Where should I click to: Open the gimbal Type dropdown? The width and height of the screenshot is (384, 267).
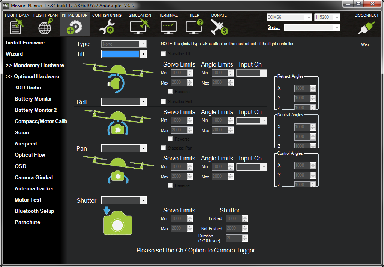tap(124, 44)
